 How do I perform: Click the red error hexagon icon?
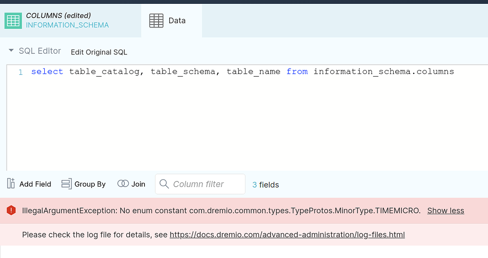tap(11, 210)
